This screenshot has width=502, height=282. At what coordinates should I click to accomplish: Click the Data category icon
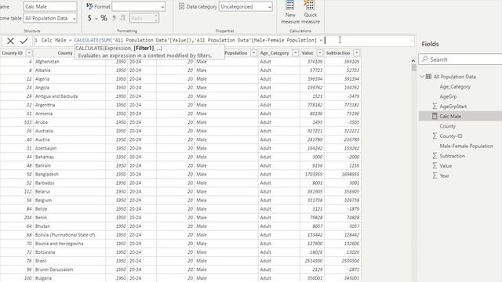point(181,6)
